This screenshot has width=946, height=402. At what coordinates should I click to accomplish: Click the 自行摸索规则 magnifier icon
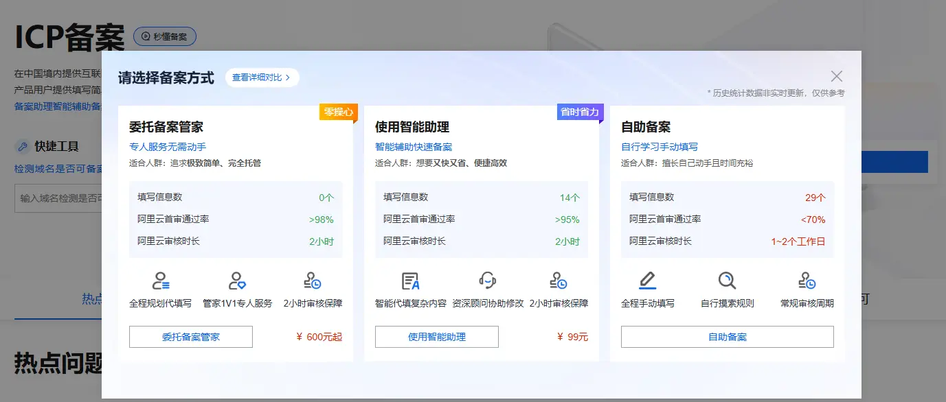[x=727, y=281]
